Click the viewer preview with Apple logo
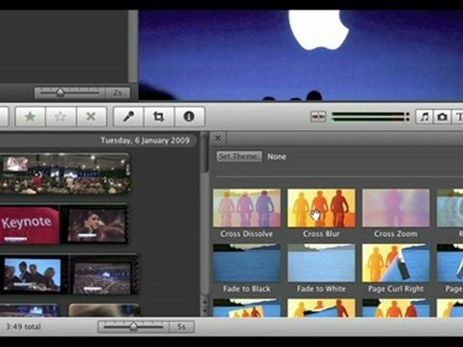The height and width of the screenshot is (347, 463). (x=301, y=55)
